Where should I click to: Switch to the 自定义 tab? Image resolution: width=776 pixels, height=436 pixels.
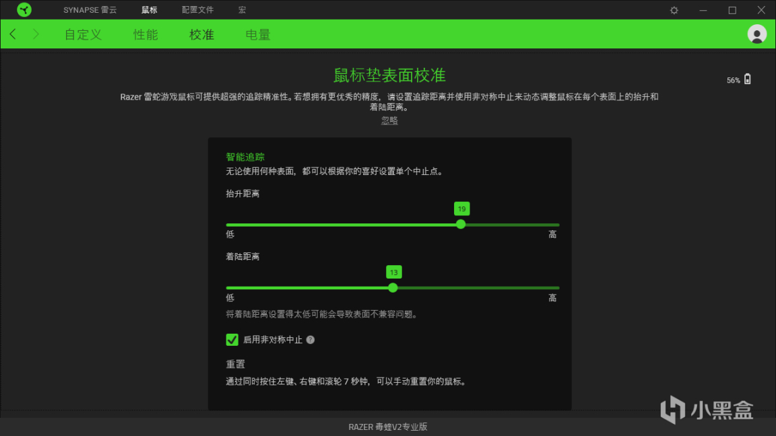point(83,34)
